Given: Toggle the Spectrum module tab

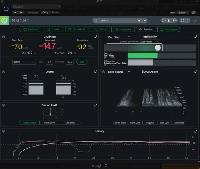Looking at the screenshot, I should (146, 29).
